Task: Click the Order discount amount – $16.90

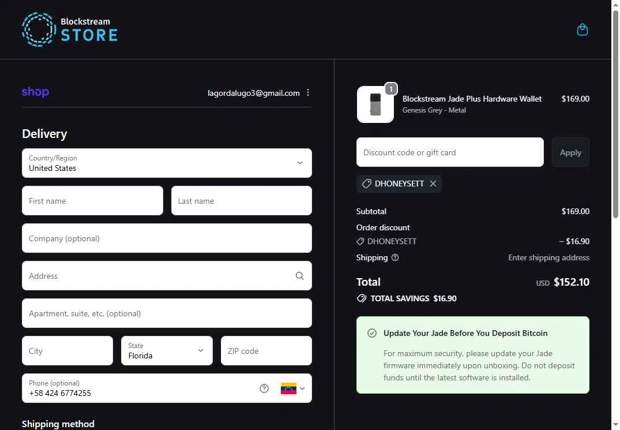Action: [x=574, y=241]
